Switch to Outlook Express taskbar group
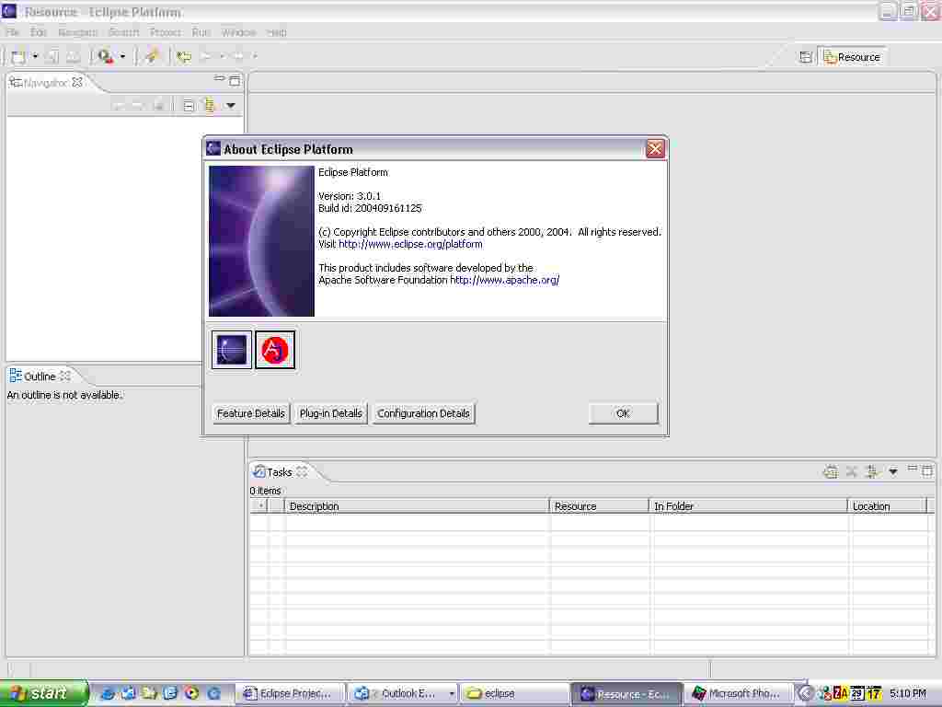 click(x=404, y=694)
